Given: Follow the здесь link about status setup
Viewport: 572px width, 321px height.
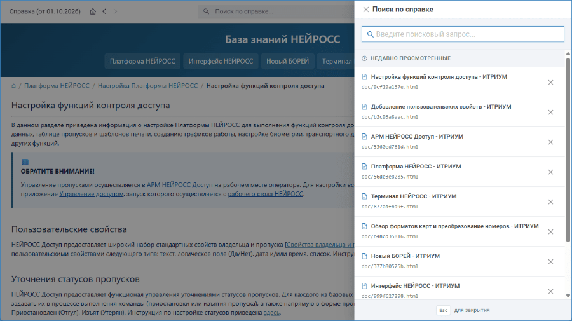Looking at the screenshot, I should (271, 313).
